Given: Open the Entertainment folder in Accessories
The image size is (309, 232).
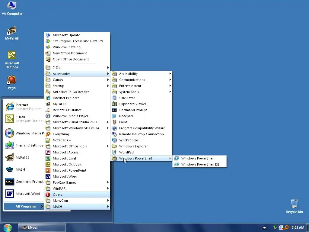Looking at the screenshot, I should click(x=141, y=86).
